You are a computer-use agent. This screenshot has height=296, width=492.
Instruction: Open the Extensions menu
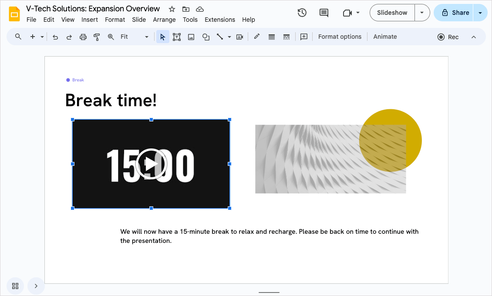pos(220,20)
